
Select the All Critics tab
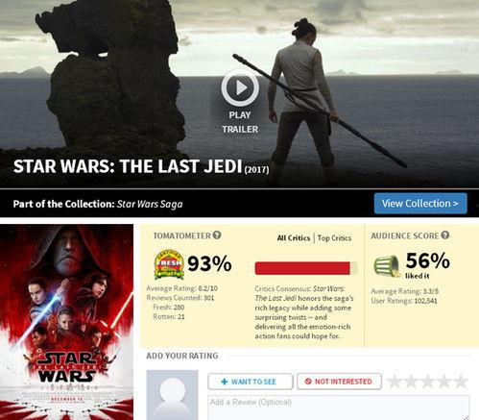294,238
